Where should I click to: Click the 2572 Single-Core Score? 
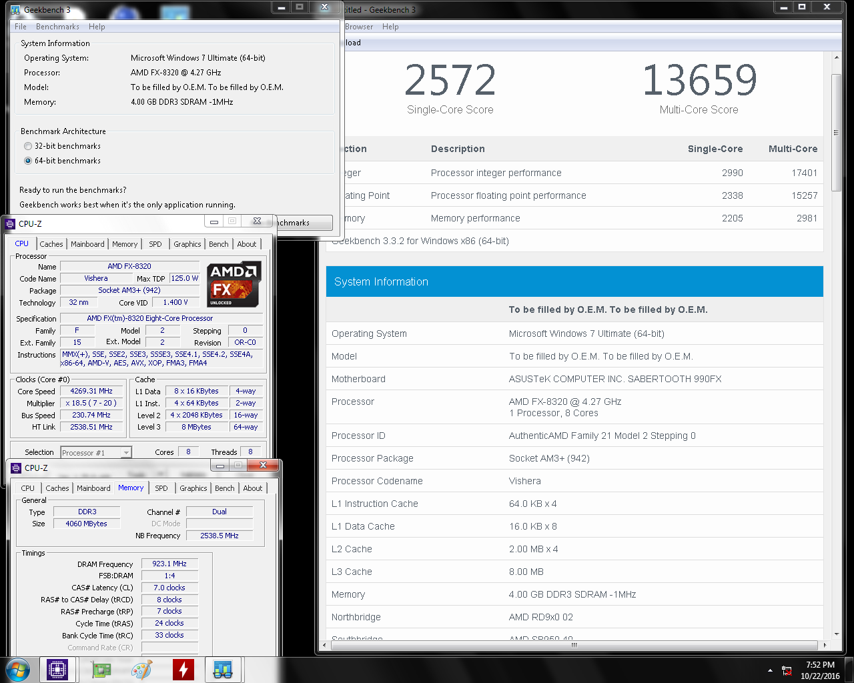[x=450, y=80]
